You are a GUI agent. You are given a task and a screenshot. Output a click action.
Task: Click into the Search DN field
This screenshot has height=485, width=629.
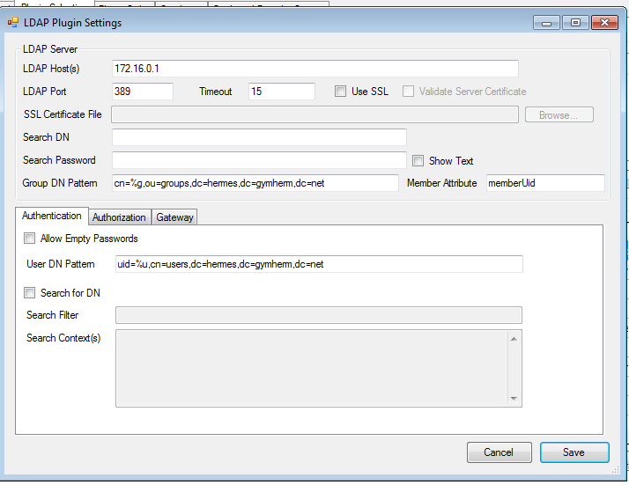(x=259, y=137)
